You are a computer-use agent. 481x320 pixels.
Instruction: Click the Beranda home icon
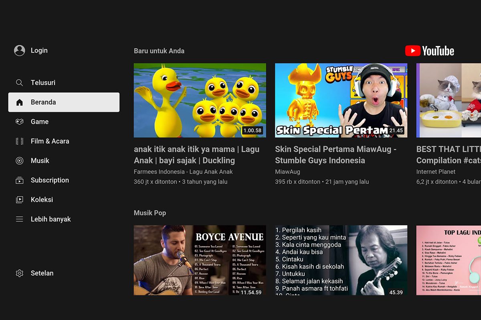(19, 102)
